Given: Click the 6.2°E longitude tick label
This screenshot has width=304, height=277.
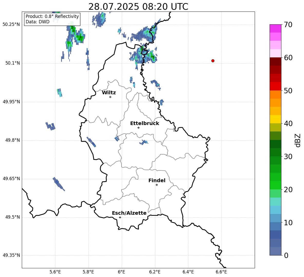Looking at the screenshot, I should coord(155,272).
